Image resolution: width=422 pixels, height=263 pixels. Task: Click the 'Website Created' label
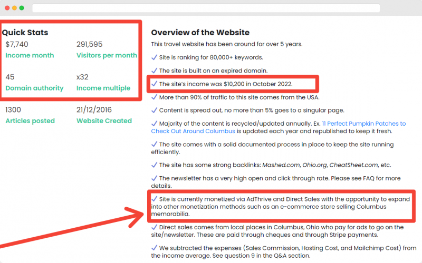tap(104, 121)
